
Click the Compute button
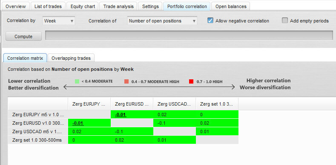click(x=23, y=36)
